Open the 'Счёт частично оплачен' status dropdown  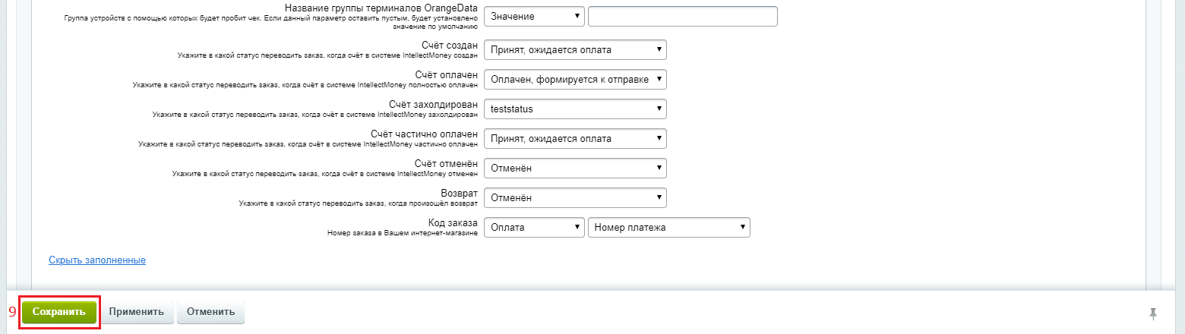(574, 139)
